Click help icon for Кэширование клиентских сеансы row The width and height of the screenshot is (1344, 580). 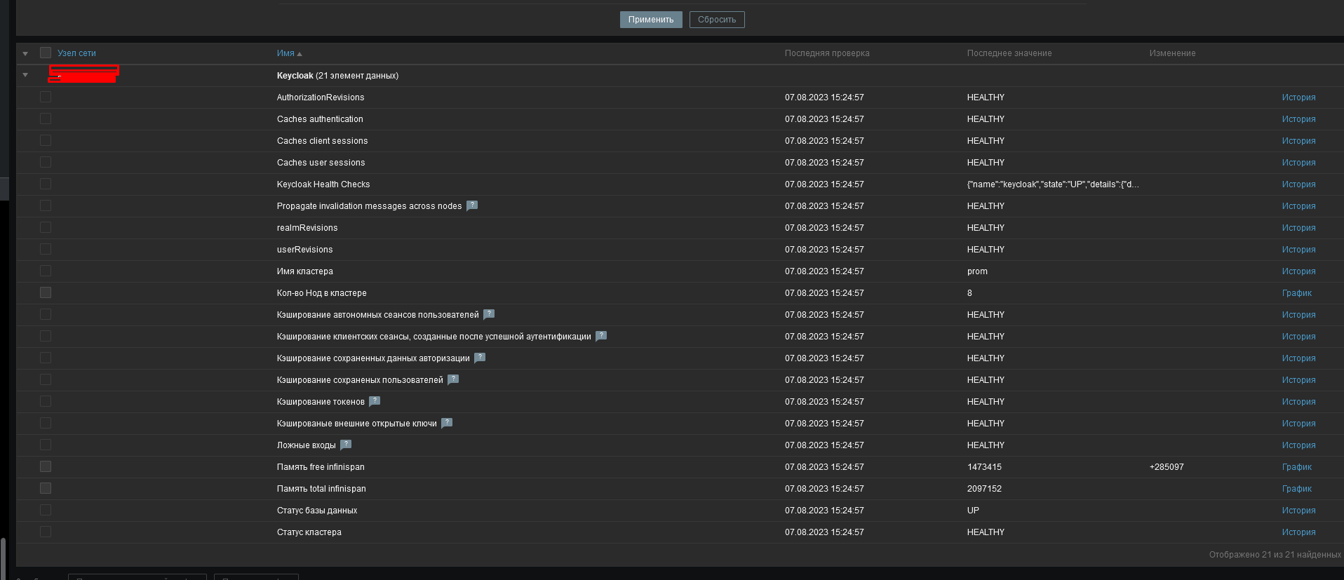click(601, 336)
